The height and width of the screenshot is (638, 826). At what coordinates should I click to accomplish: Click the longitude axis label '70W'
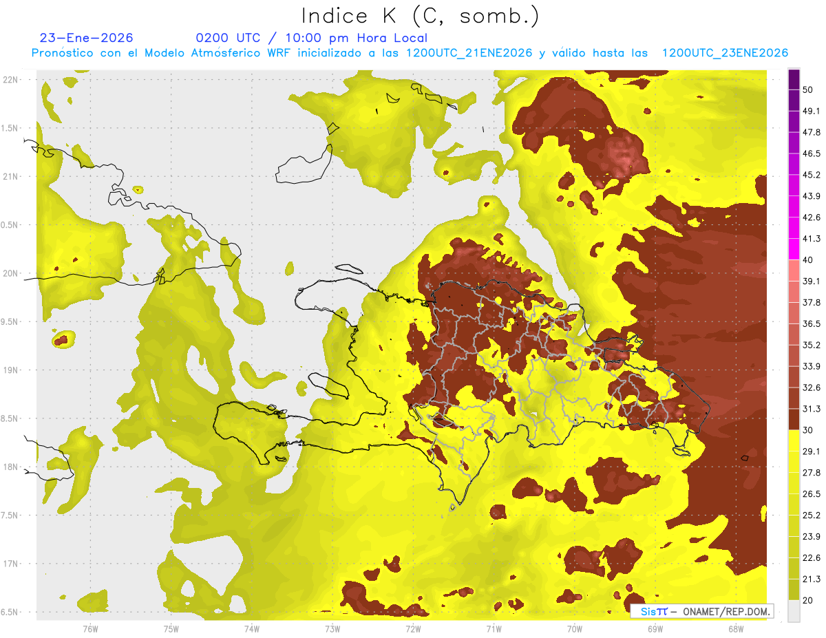(575, 629)
